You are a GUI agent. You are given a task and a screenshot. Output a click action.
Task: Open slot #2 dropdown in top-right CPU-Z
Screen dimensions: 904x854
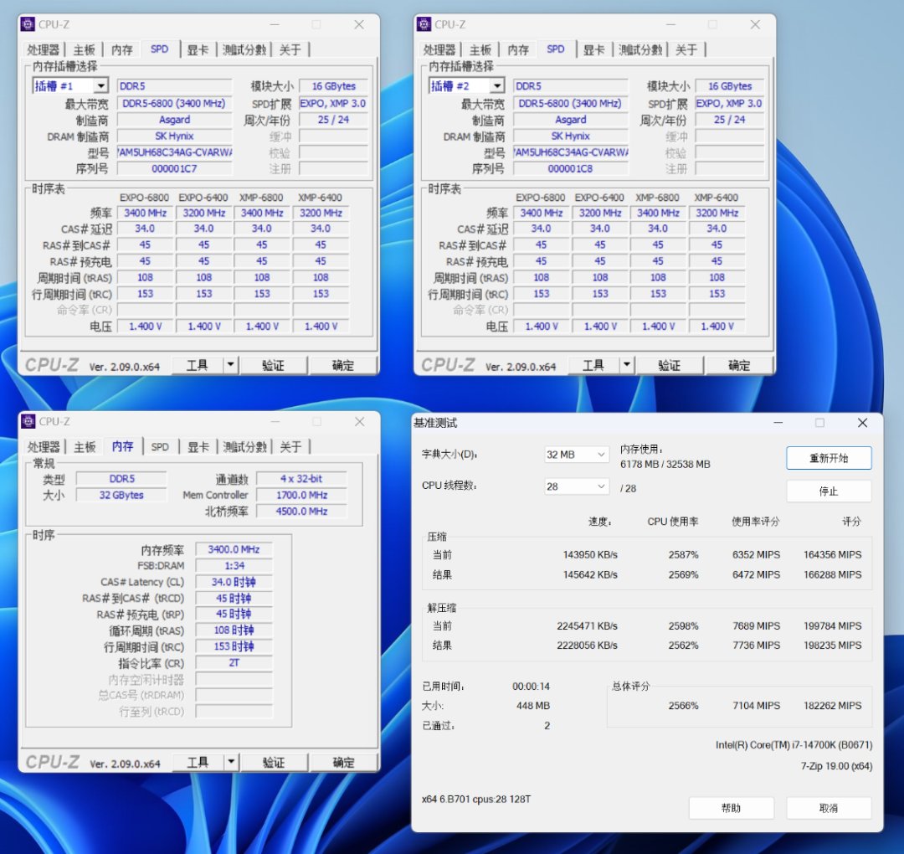(497, 86)
